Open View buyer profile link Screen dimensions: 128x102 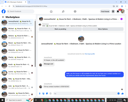(90, 54)
